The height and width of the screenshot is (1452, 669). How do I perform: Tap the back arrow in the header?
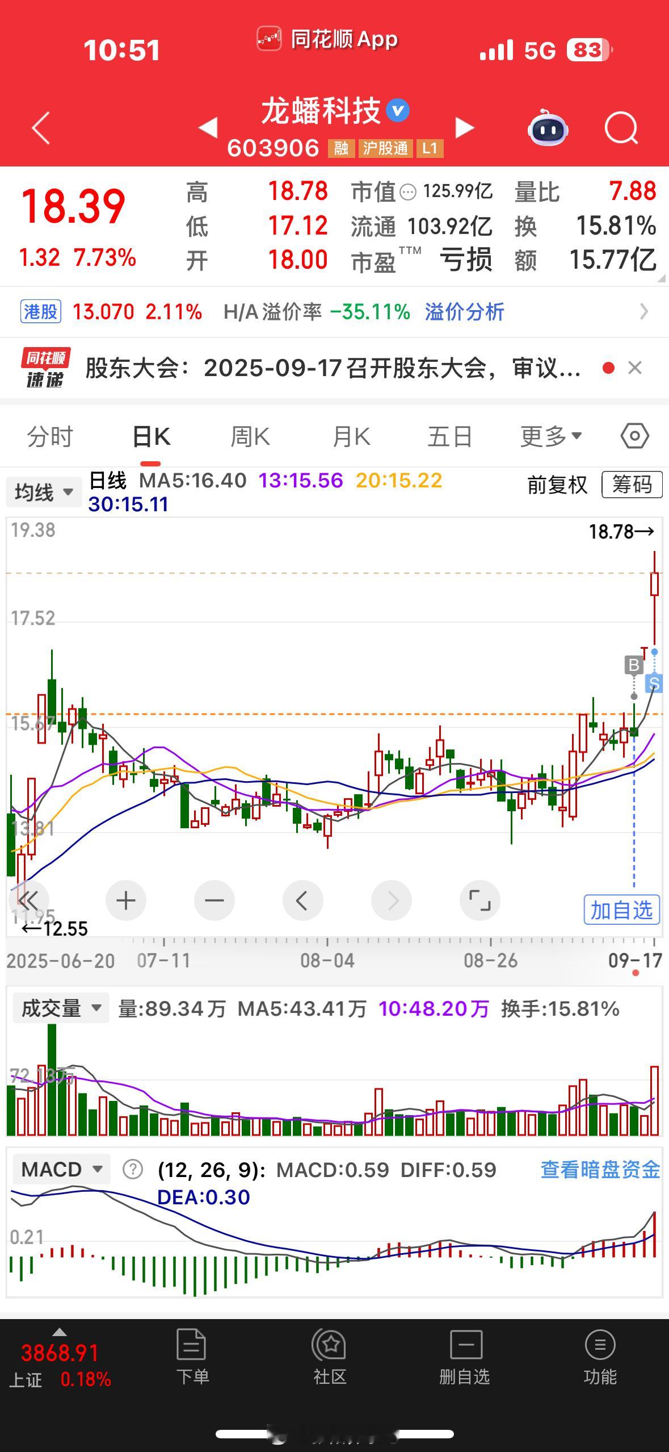[41, 128]
